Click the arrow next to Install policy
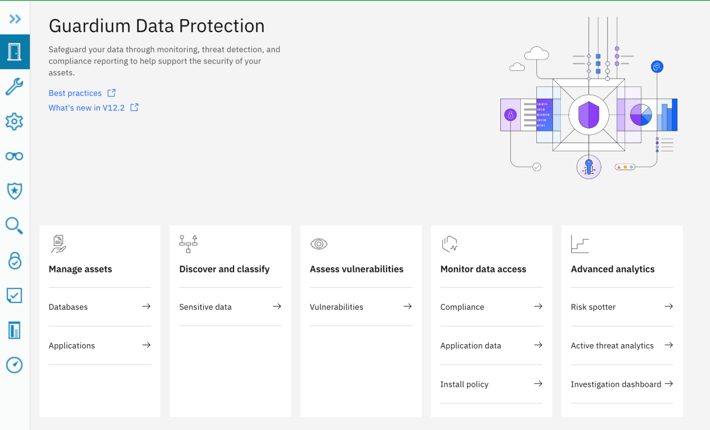The width and height of the screenshot is (710, 430). (538, 384)
